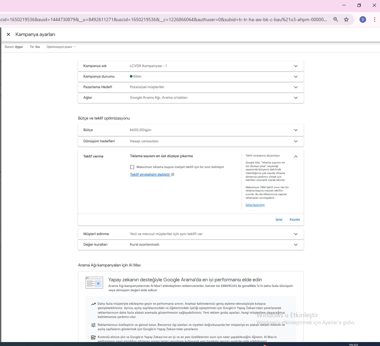The height and width of the screenshot is (346, 380).
Task: Click the browser address bar URL
Action: coord(164,19)
